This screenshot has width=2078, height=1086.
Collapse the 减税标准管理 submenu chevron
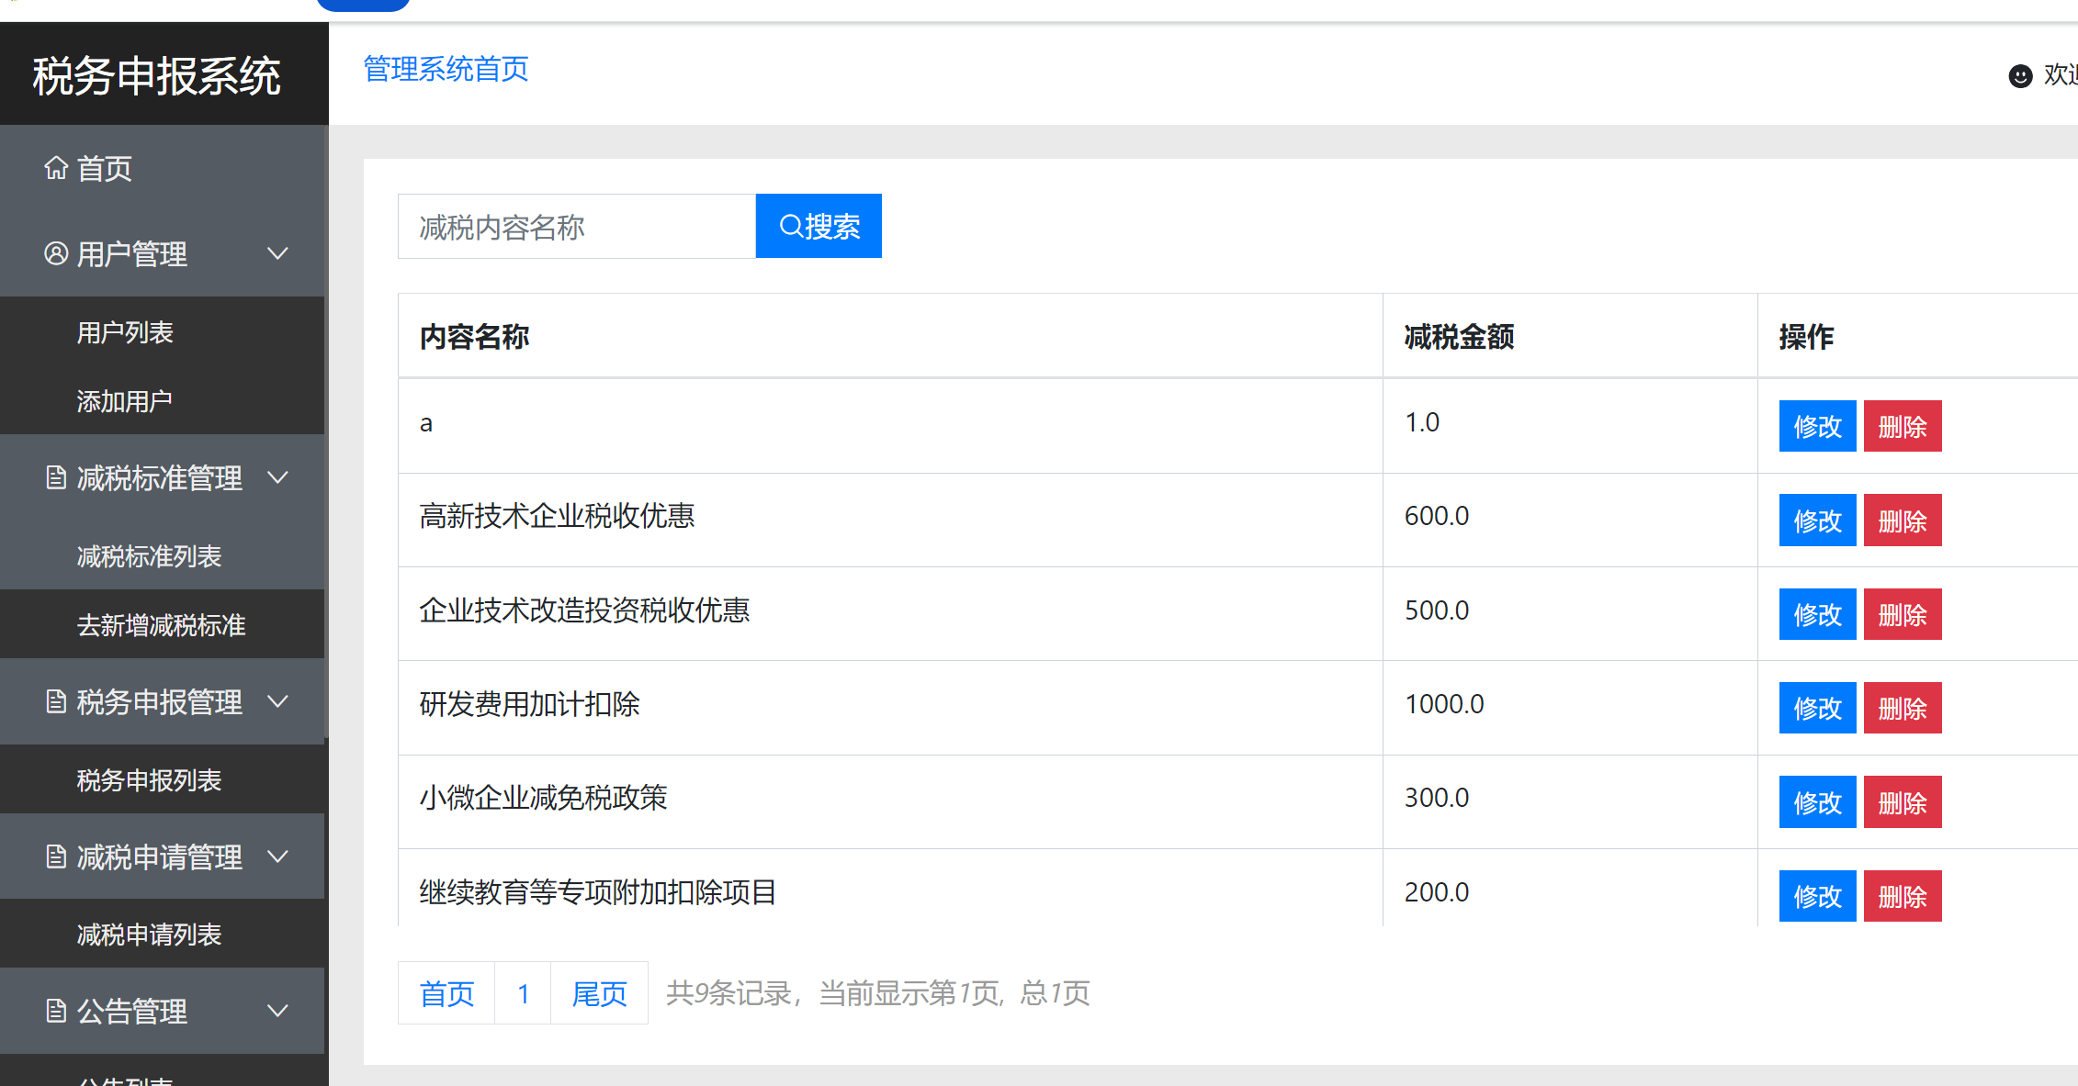277,477
